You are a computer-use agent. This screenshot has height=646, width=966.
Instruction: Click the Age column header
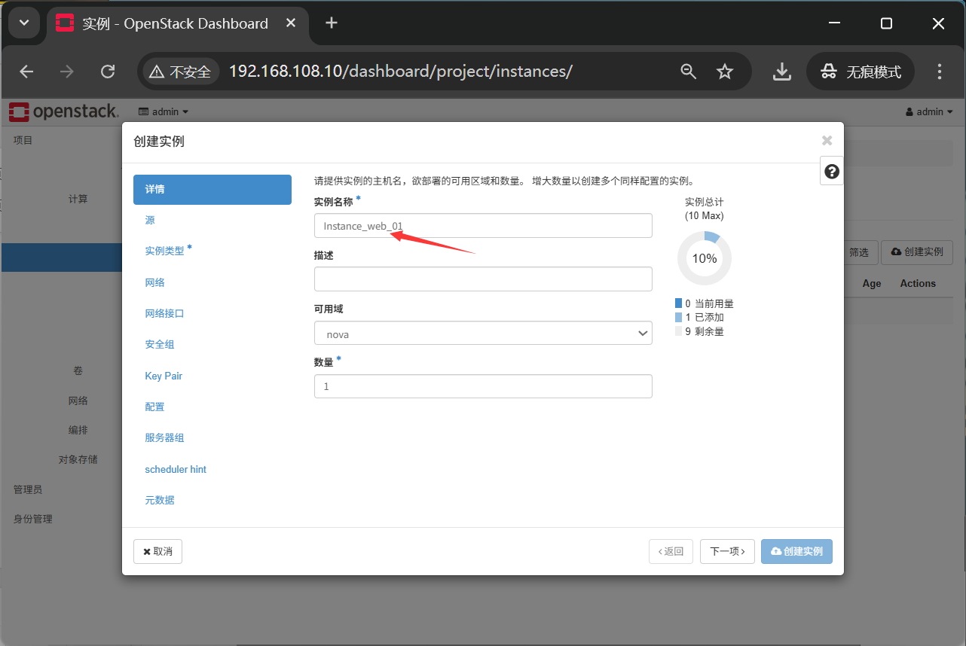[872, 283]
